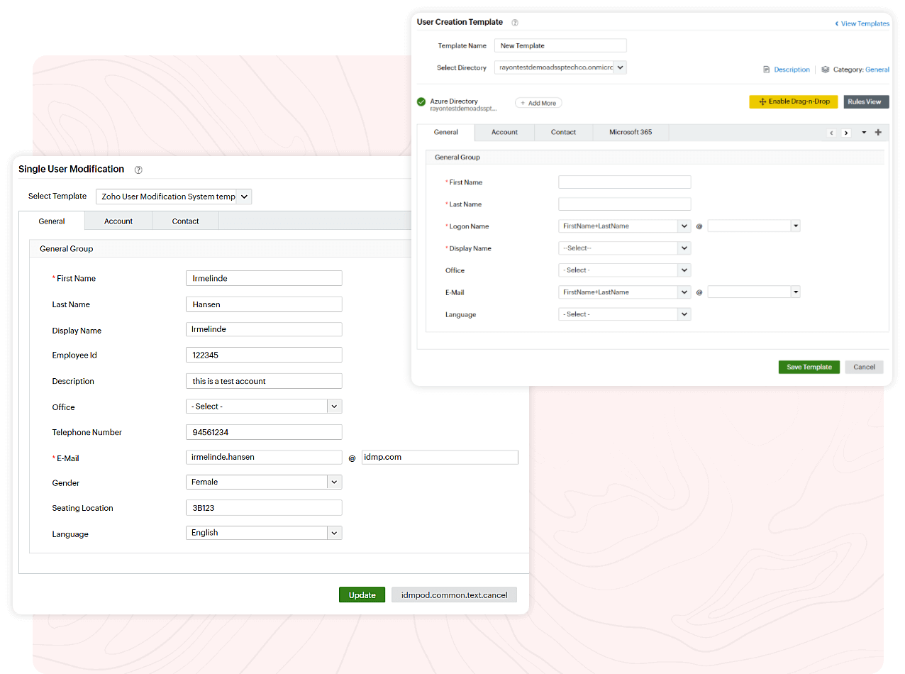Open the Gender dropdown showing Female
This screenshot has width=905, height=674.
click(333, 482)
